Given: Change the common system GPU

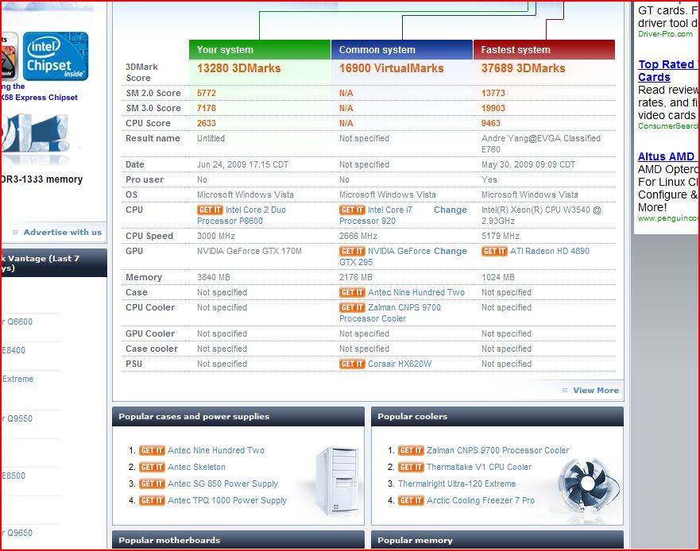Looking at the screenshot, I should (x=450, y=251).
